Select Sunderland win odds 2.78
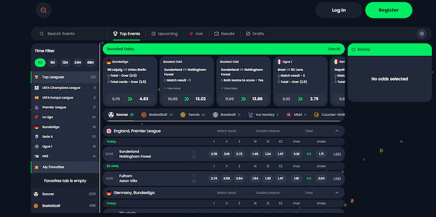Screen dimensions: 436x217 (x=214, y=154)
